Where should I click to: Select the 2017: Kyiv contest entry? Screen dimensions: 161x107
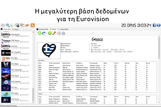tap(16, 88)
